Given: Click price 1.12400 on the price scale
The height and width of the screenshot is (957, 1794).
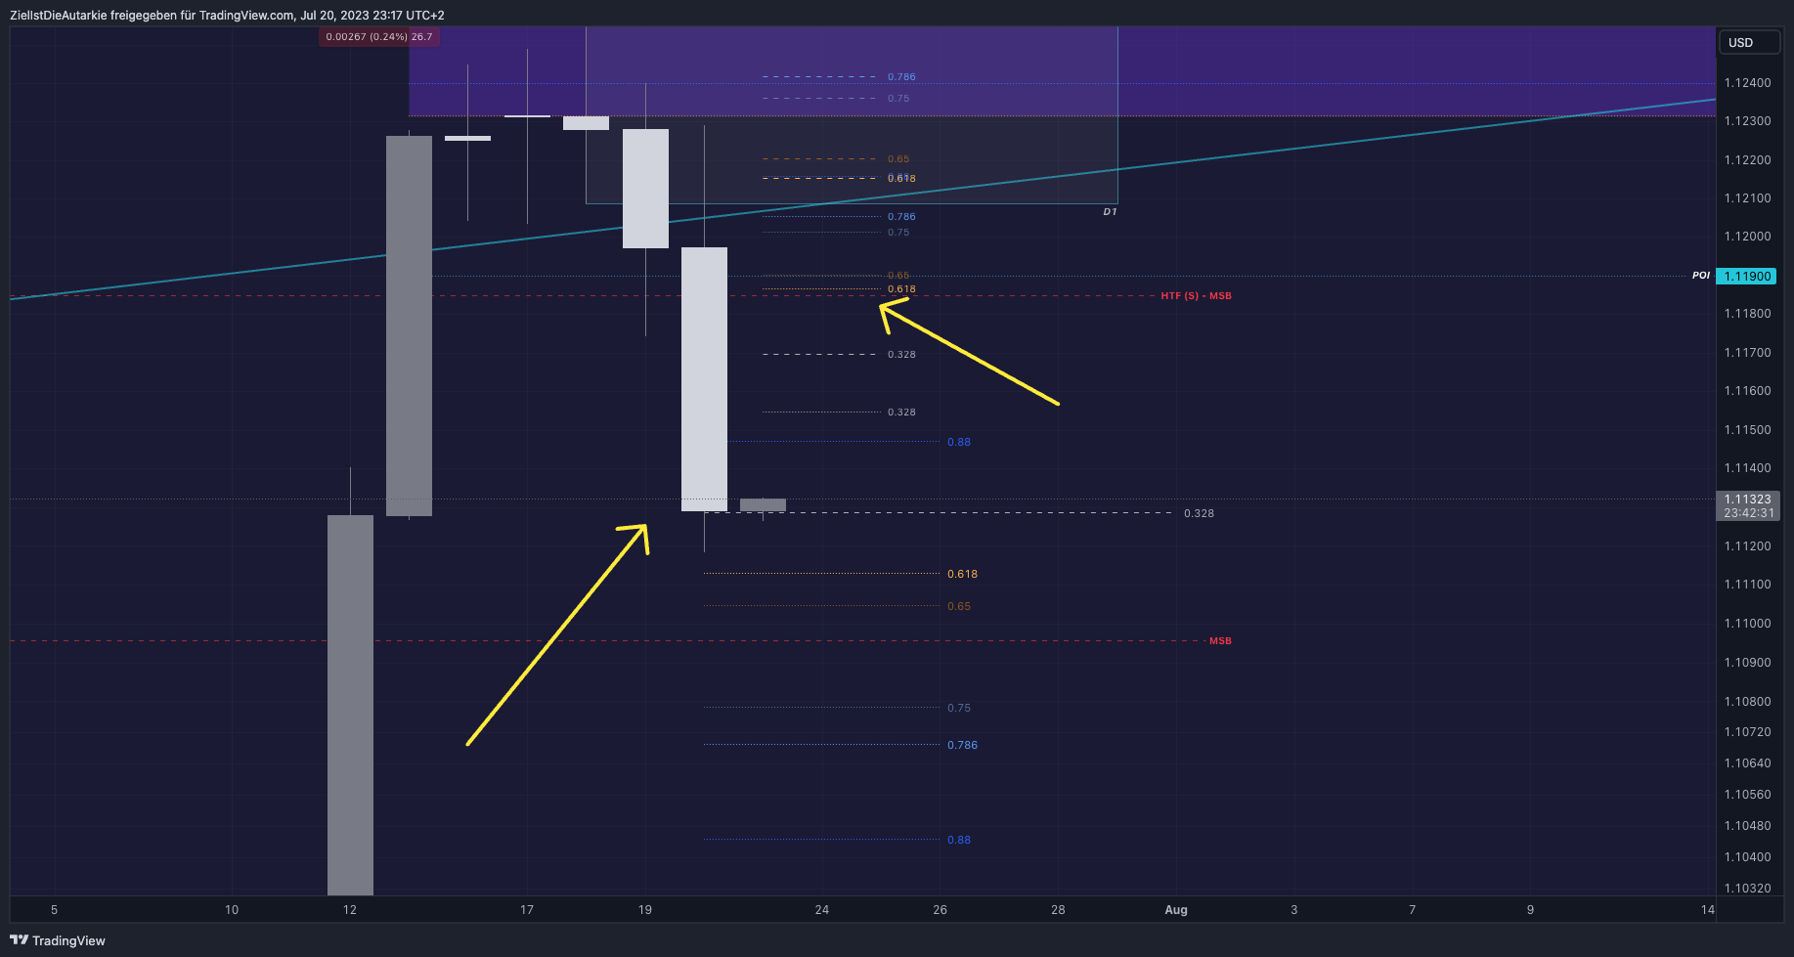Looking at the screenshot, I should 1747,83.
